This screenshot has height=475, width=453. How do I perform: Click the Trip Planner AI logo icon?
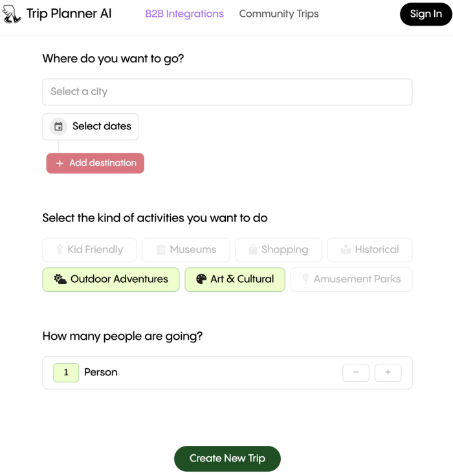[12, 14]
